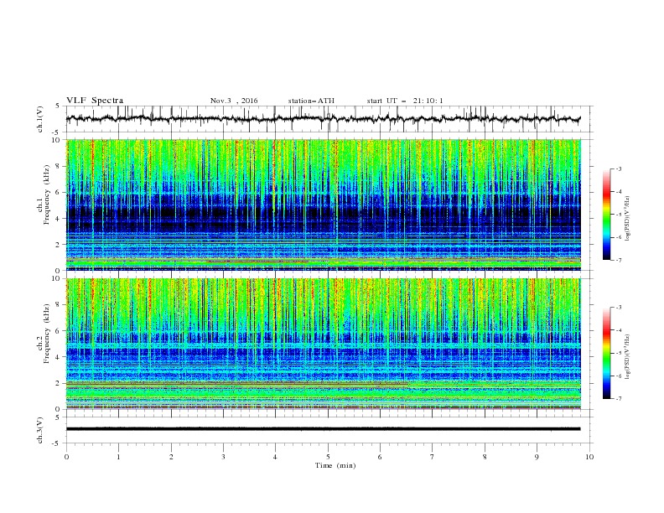Click the "-7" tick on the ch.1 color bar

[x=618, y=260]
